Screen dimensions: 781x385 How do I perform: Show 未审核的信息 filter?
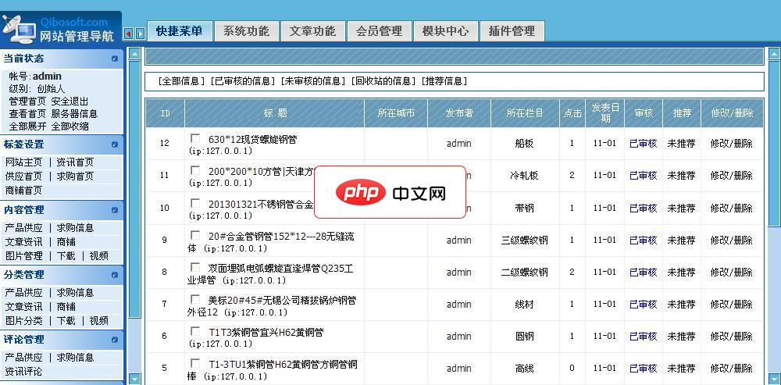tap(313, 81)
